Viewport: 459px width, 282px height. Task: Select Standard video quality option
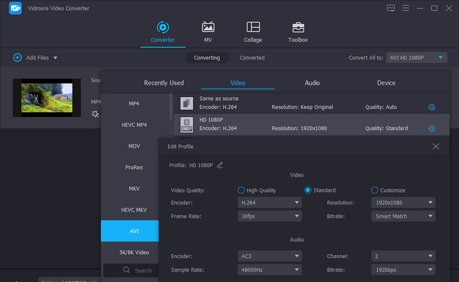[x=308, y=190]
